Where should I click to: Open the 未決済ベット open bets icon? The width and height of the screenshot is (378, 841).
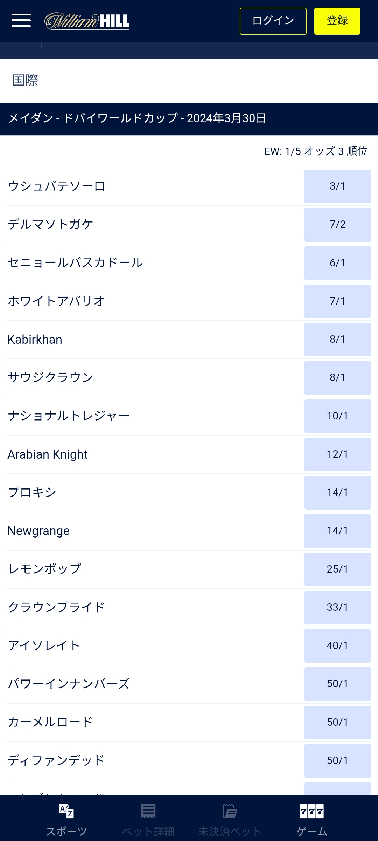[230, 811]
